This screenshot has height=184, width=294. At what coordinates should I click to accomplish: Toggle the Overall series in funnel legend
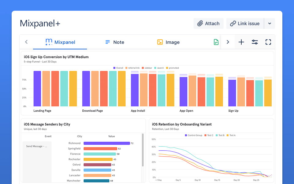pos(118,68)
